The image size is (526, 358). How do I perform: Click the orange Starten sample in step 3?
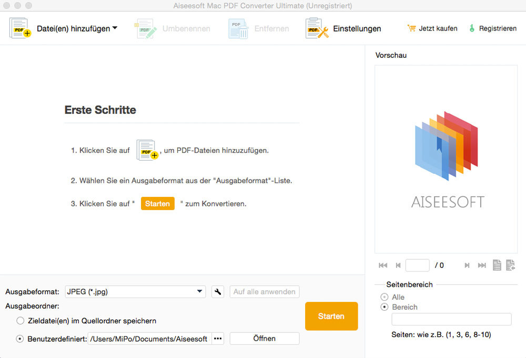coord(158,204)
